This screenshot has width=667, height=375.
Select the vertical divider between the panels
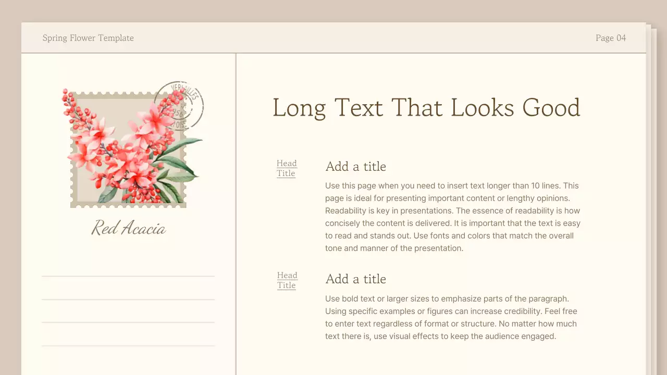coord(236,208)
